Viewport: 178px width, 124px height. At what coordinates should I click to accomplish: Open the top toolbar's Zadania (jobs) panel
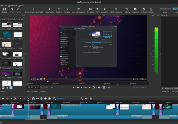[x=144, y=10]
